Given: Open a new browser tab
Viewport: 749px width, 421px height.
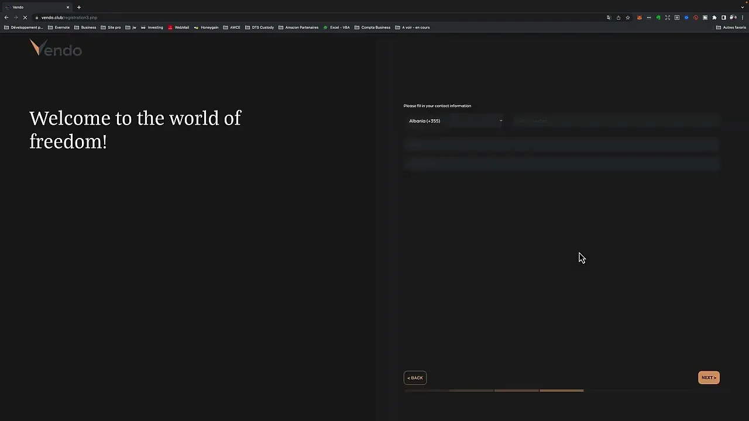Looking at the screenshot, I should click(x=79, y=7).
